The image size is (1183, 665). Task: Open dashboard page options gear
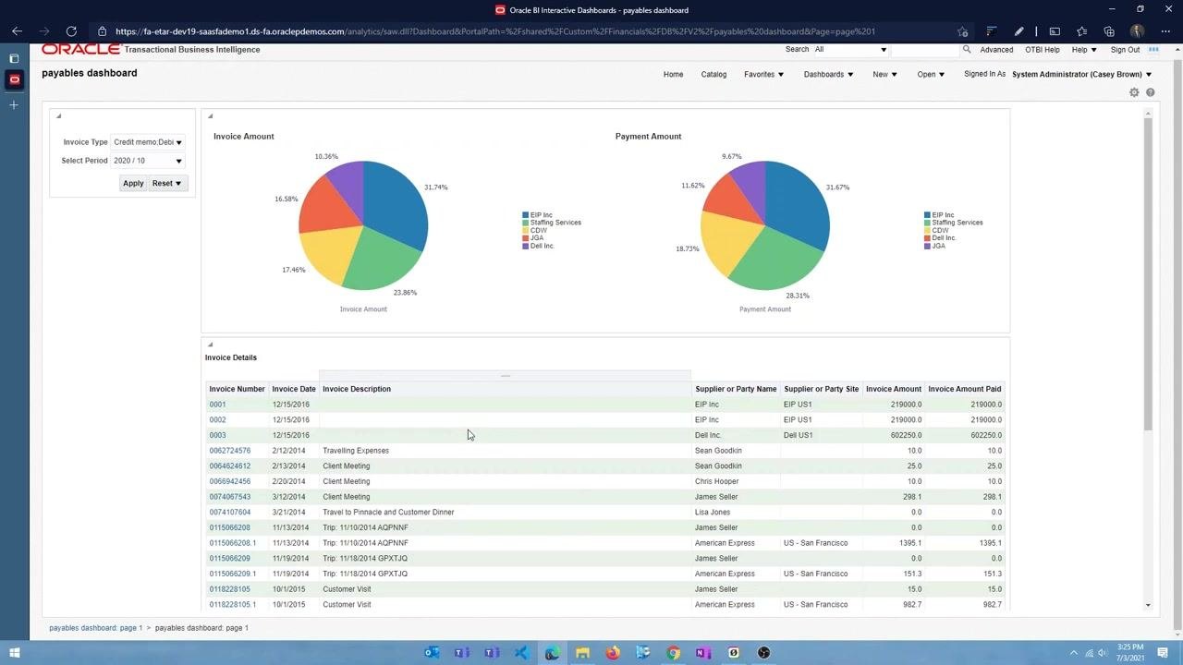point(1134,92)
